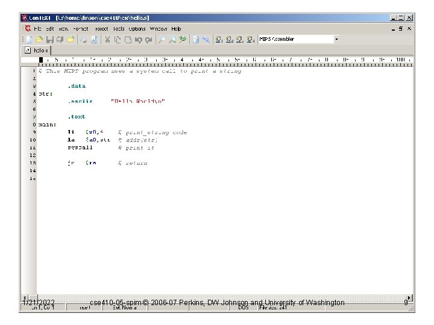Click the main: label in the code

(x=47, y=125)
